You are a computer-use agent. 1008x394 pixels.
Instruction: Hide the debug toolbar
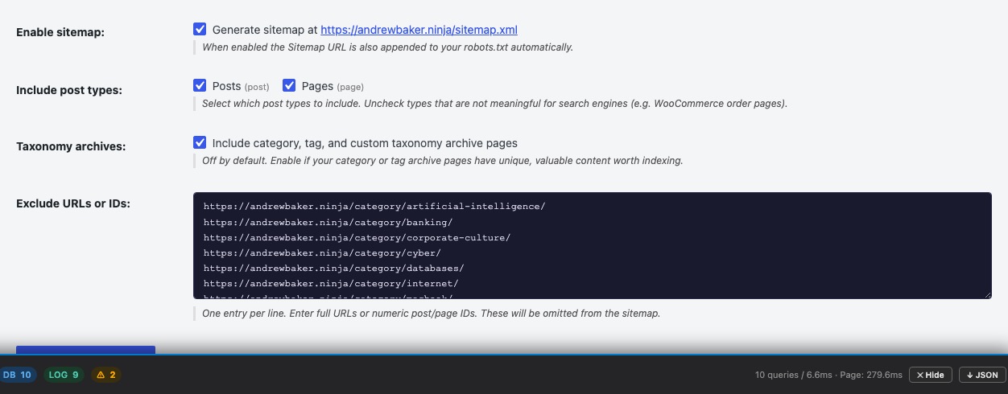[931, 375]
